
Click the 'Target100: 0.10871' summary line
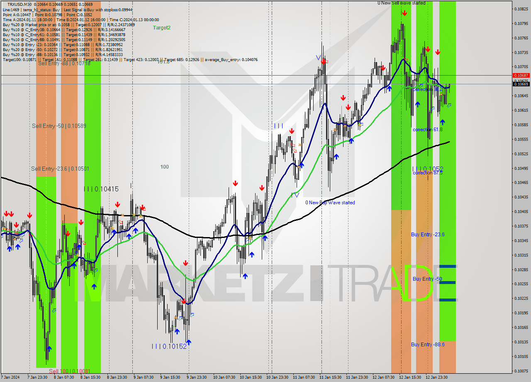tap(130, 59)
